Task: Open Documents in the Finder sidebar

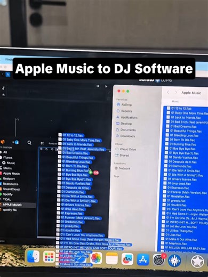Action: [x=126, y=130]
